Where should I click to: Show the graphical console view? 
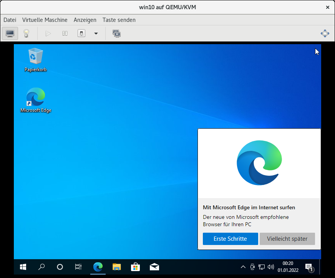(10, 33)
